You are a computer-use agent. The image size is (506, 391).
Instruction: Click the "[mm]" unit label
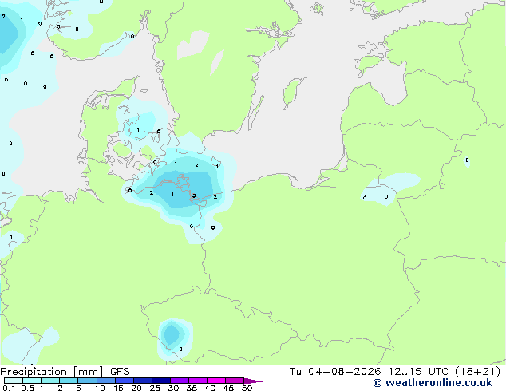click(89, 372)
